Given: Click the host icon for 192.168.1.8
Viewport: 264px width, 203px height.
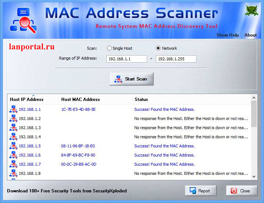Looking at the screenshot, I should click(x=14, y=173).
